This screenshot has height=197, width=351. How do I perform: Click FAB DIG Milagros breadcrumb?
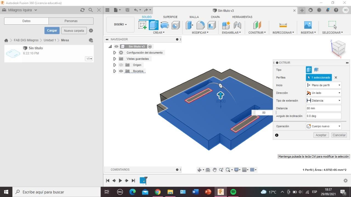click(26, 40)
